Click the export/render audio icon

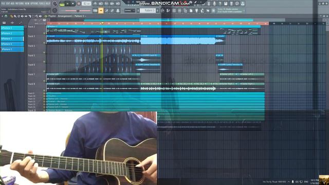point(231,4)
